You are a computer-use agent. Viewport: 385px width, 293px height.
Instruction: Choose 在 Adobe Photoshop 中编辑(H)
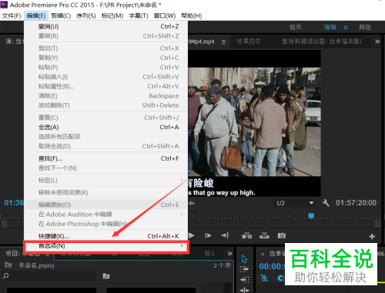coord(106,224)
